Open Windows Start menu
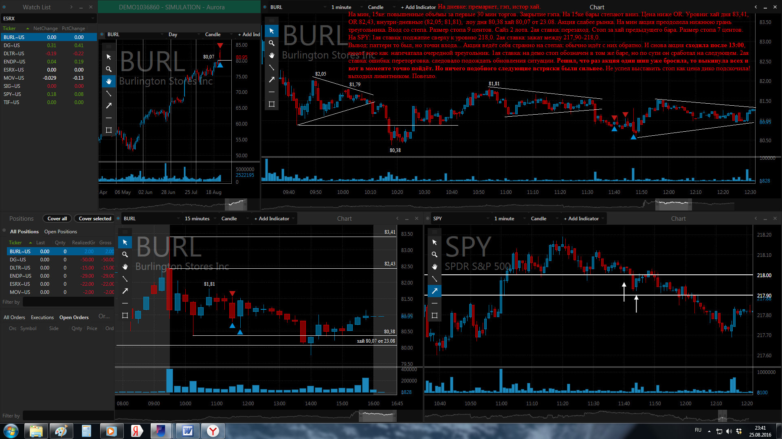 [x=11, y=431]
